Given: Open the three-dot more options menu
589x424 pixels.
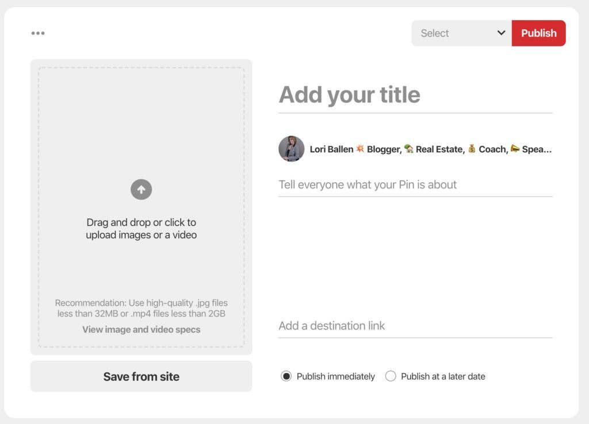Looking at the screenshot, I should click(x=38, y=33).
